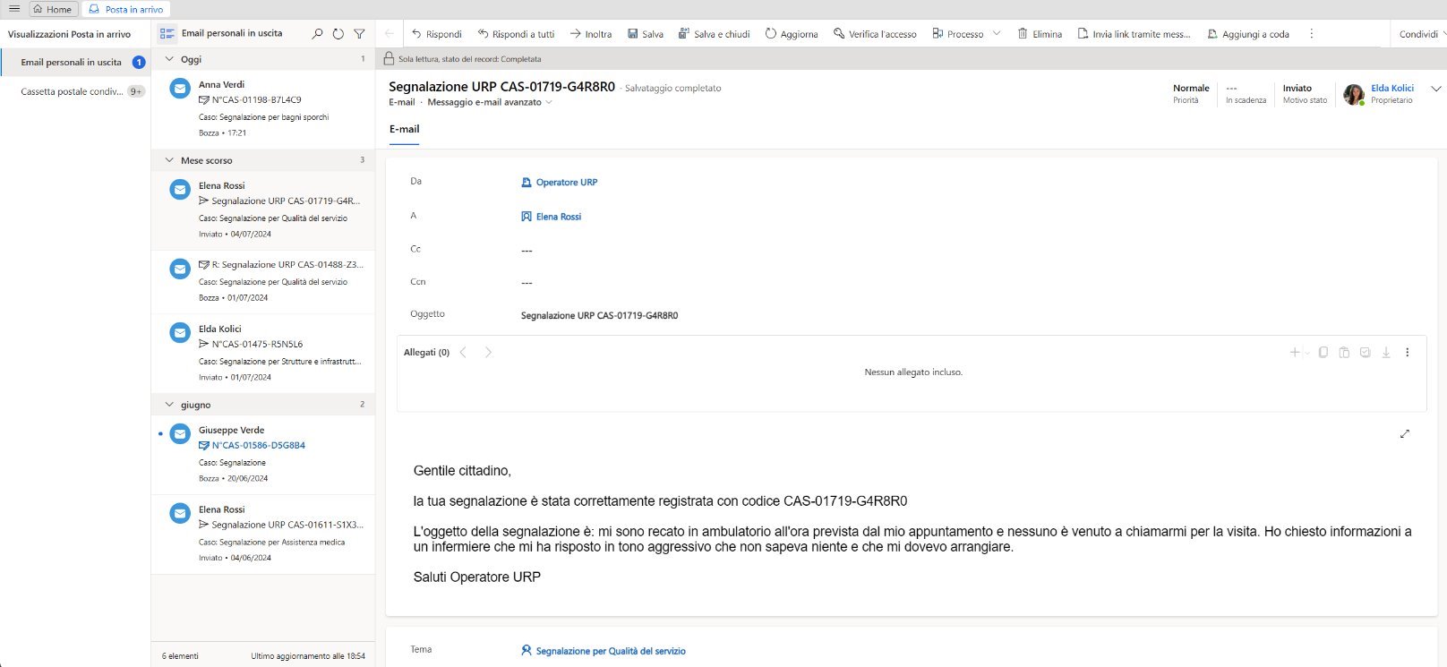Select the E-mail tab
Image resolution: width=1447 pixels, height=667 pixels.
(x=404, y=129)
